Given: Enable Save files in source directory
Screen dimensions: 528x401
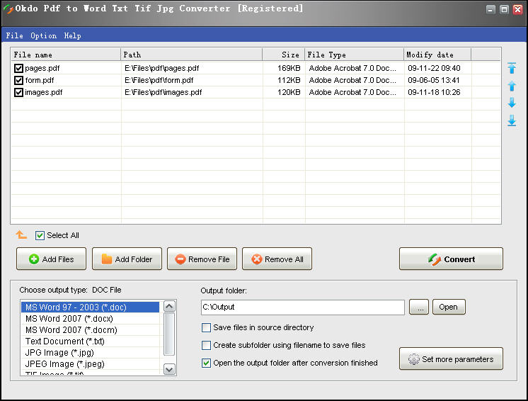Looking at the screenshot, I should coord(207,328).
